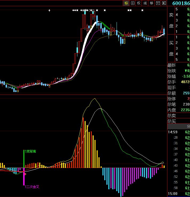The height and width of the screenshot is (197, 190).
Task: Click the 总手 total volume label
Action: (172, 82)
